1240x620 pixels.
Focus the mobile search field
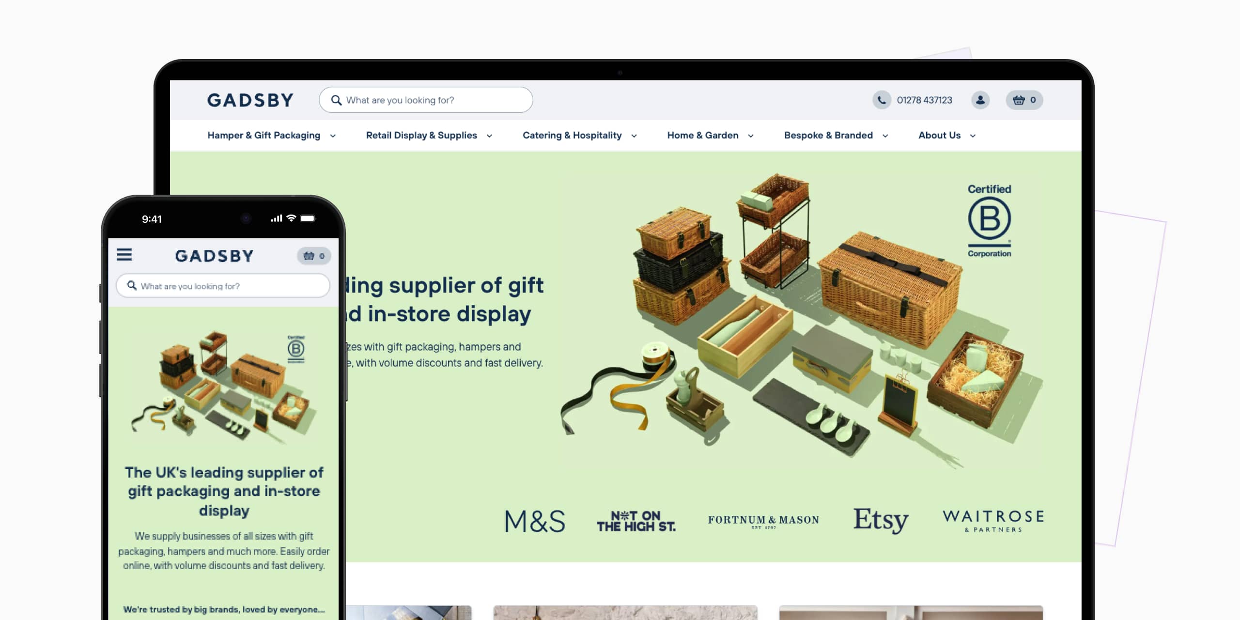click(223, 285)
